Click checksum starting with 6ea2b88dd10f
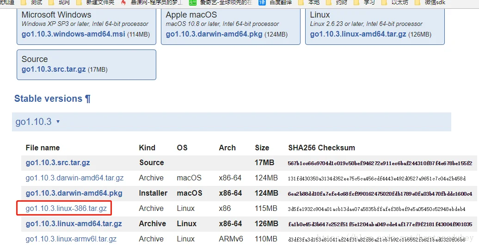This screenshot has height=247, width=479. (380, 194)
